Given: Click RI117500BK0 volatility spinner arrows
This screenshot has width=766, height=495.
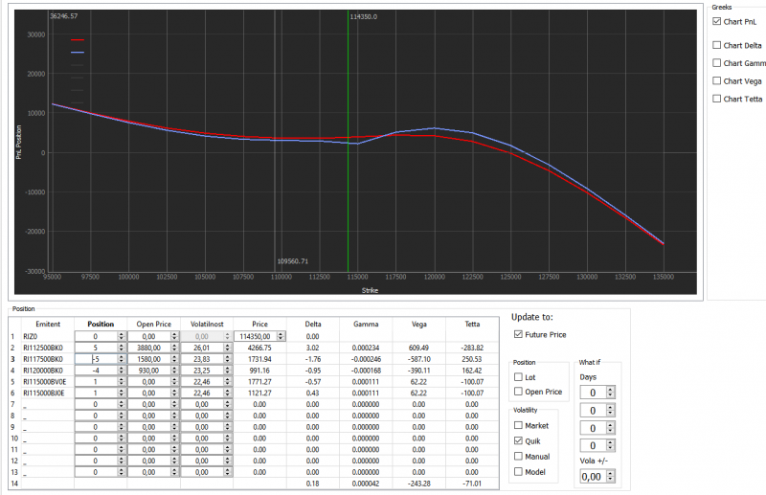Looking at the screenshot, I should (227, 359).
